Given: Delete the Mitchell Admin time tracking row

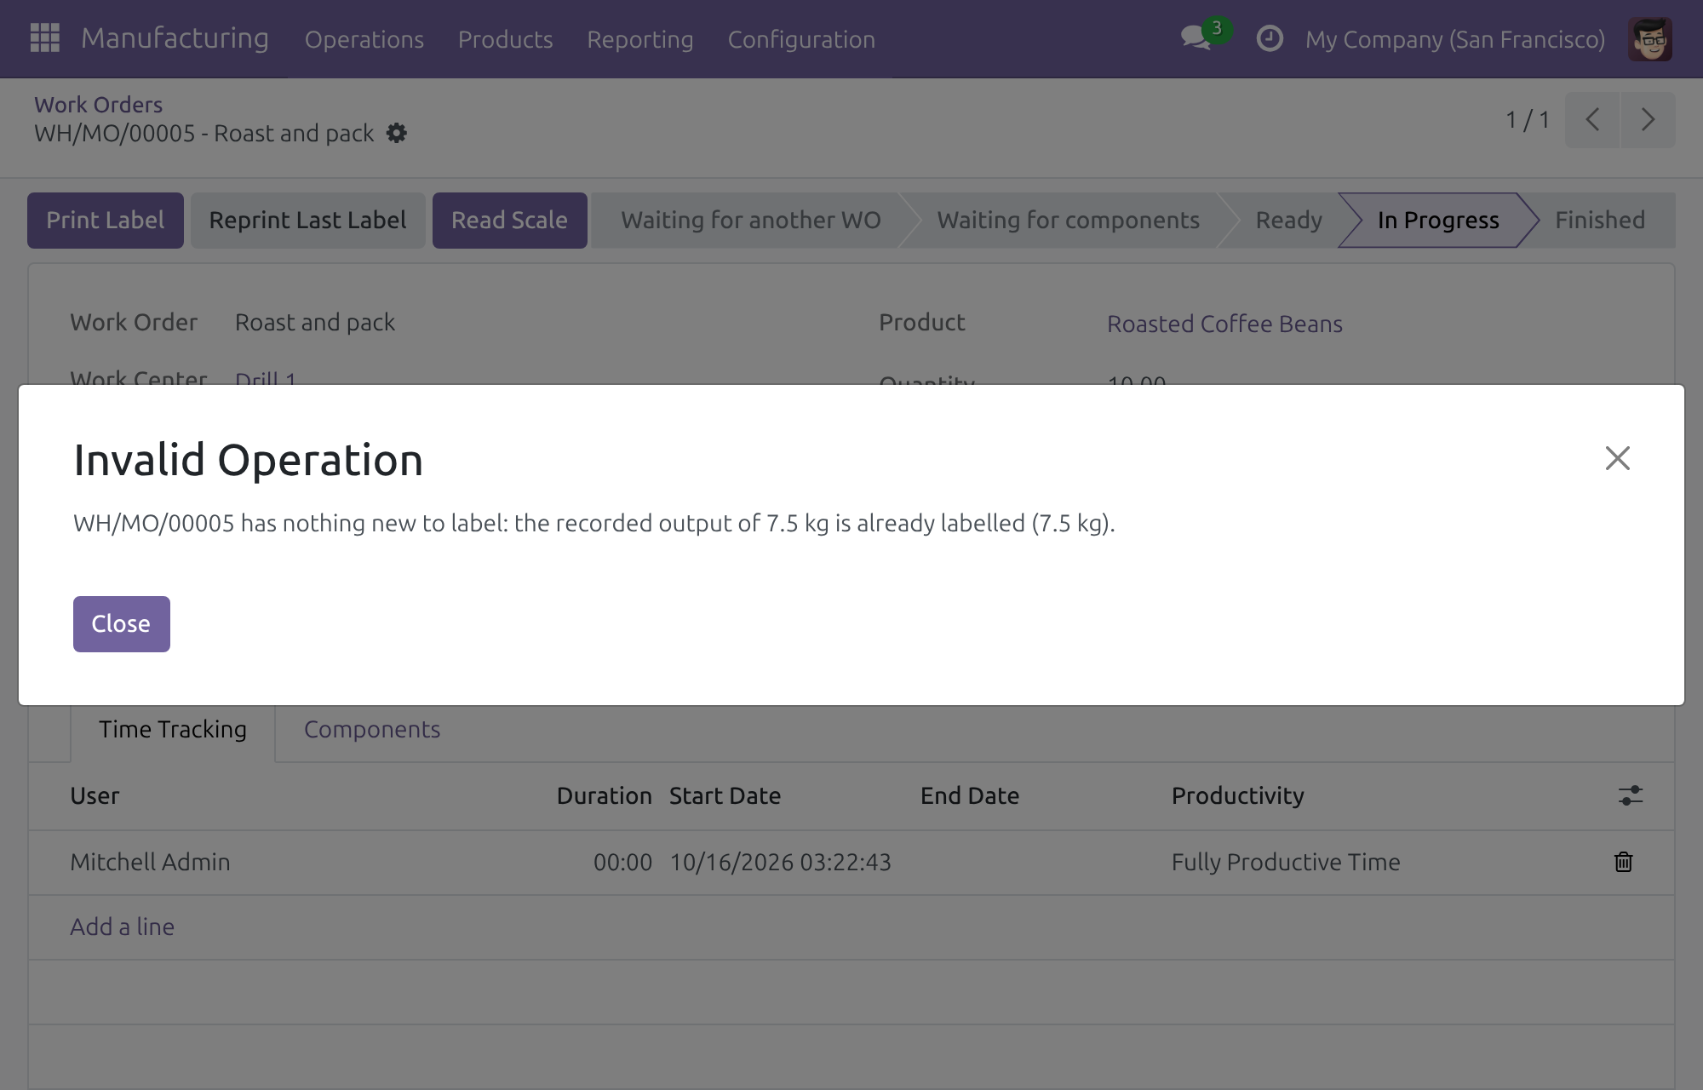Looking at the screenshot, I should [x=1623, y=862].
